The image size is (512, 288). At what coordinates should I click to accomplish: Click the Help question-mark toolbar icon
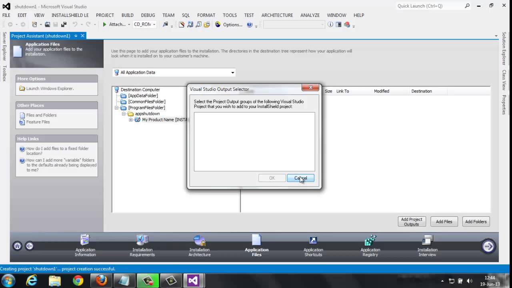[x=250, y=24]
